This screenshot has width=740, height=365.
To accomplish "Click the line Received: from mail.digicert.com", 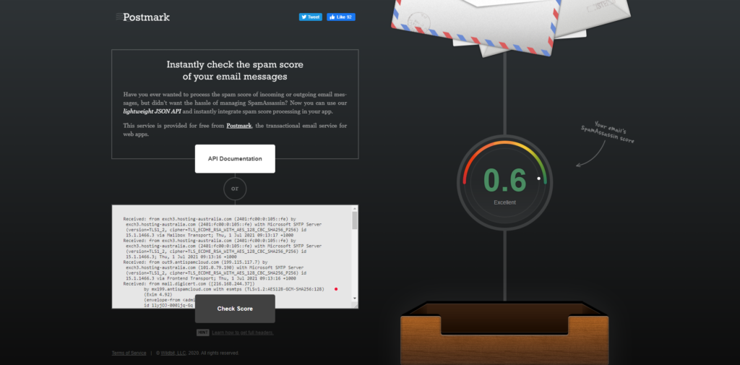I will point(189,284).
